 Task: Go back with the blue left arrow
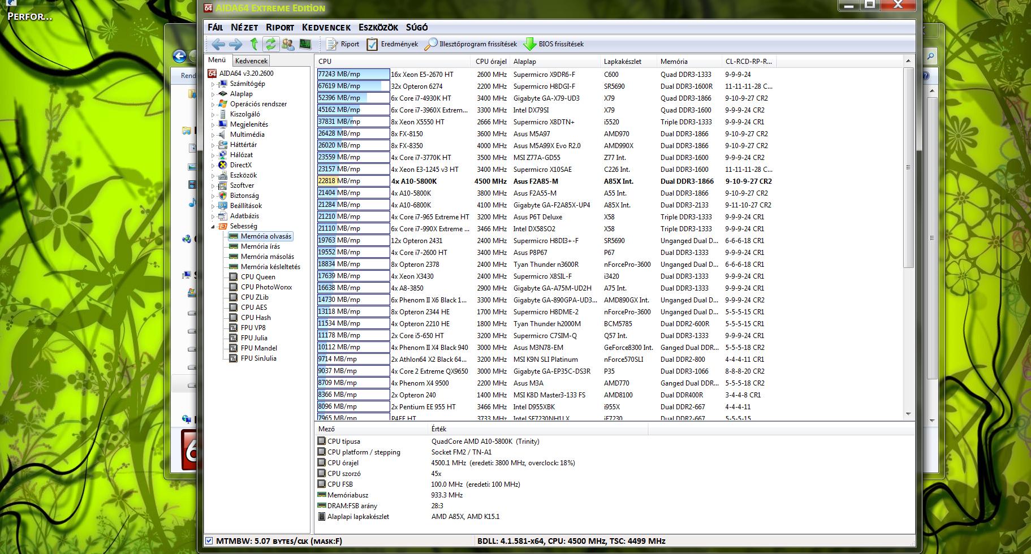(218, 44)
